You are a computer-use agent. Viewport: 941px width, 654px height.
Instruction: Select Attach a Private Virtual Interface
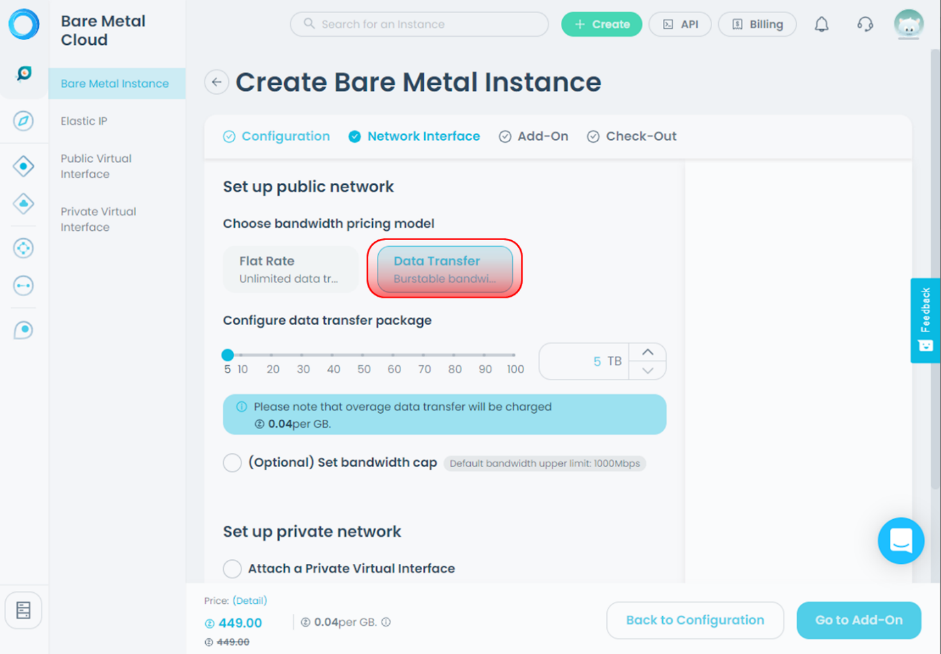click(x=232, y=568)
